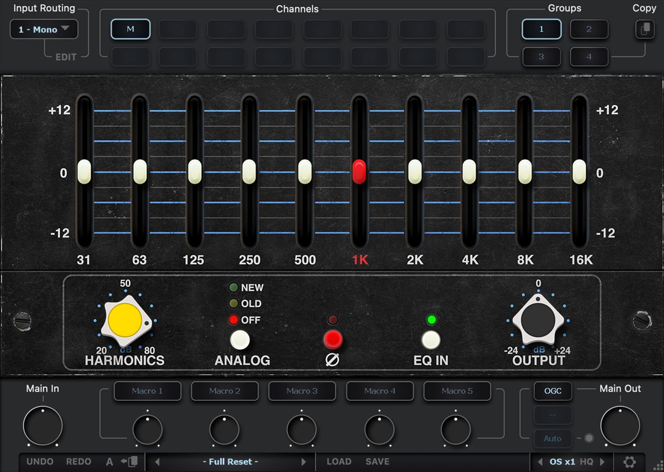Click the black Output gain knob
The width and height of the screenshot is (664, 472).
tap(538, 320)
